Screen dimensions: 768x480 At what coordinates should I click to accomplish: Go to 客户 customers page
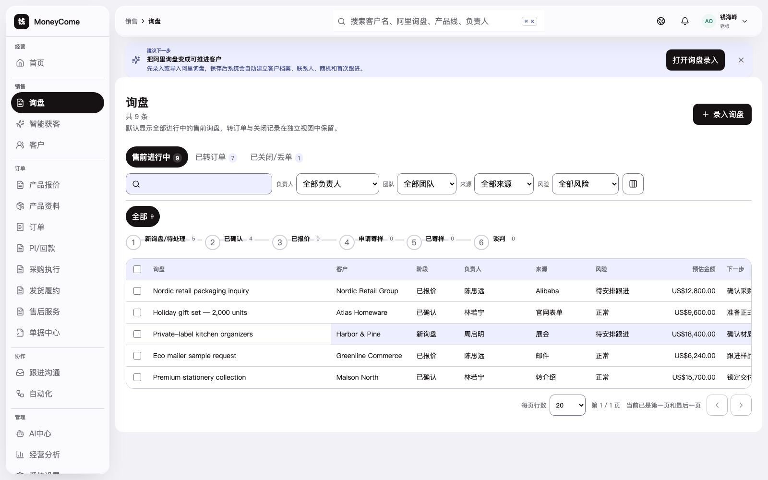57,145
